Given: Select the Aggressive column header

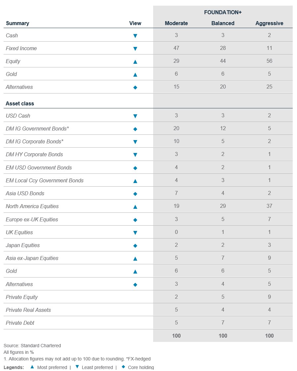Looking at the screenshot, I should [x=269, y=23].
